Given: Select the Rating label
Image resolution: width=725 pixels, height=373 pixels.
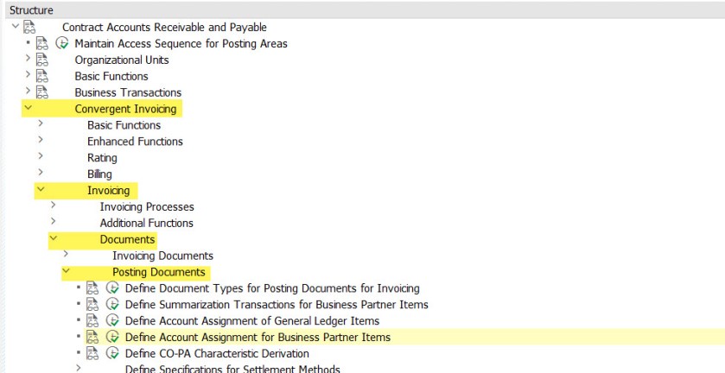Looking at the screenshot, I should 102,158.
